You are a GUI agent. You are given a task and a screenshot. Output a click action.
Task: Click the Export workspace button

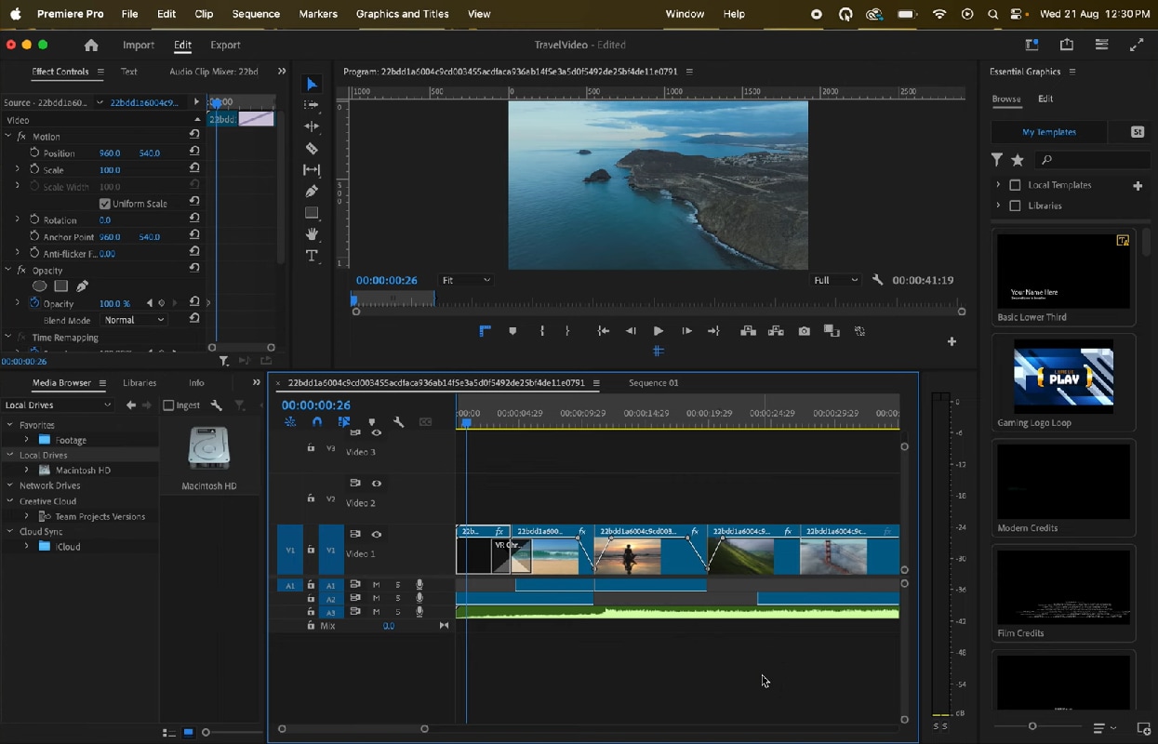(x=225, y=45)
